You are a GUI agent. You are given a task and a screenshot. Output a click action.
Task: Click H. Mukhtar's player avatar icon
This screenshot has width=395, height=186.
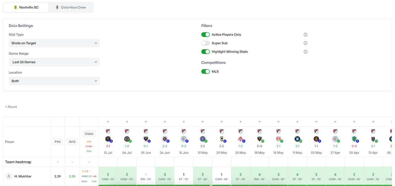(x=9, y=176)
